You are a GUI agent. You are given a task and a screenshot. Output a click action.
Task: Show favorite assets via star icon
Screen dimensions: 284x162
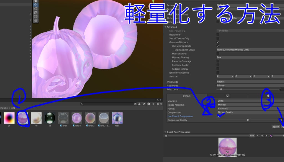point(153,104)
